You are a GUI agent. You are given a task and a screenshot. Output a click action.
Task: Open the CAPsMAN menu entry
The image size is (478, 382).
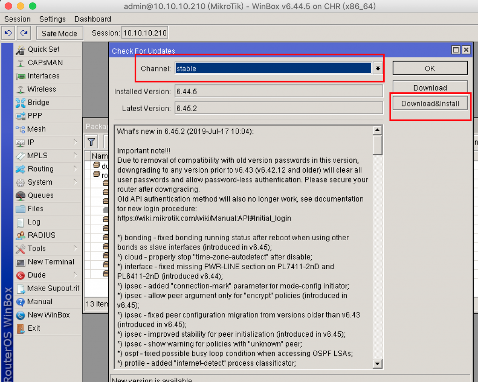pos(48,63)
